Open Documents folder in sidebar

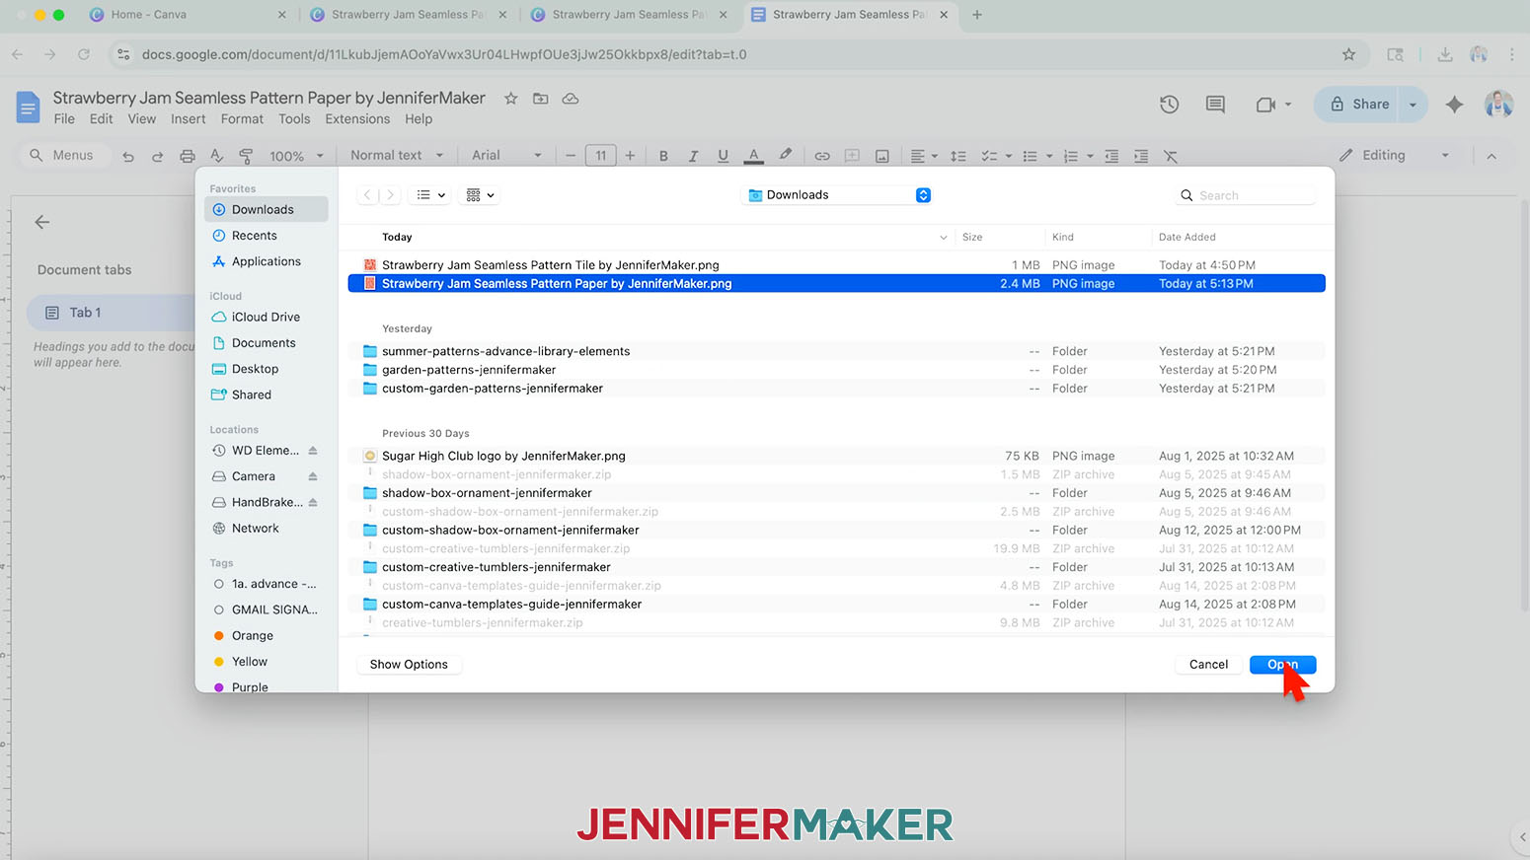click(266, 343)
